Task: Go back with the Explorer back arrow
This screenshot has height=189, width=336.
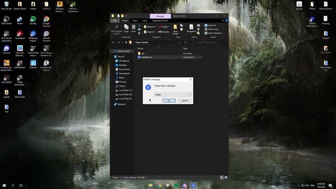Action: point(113,43)
